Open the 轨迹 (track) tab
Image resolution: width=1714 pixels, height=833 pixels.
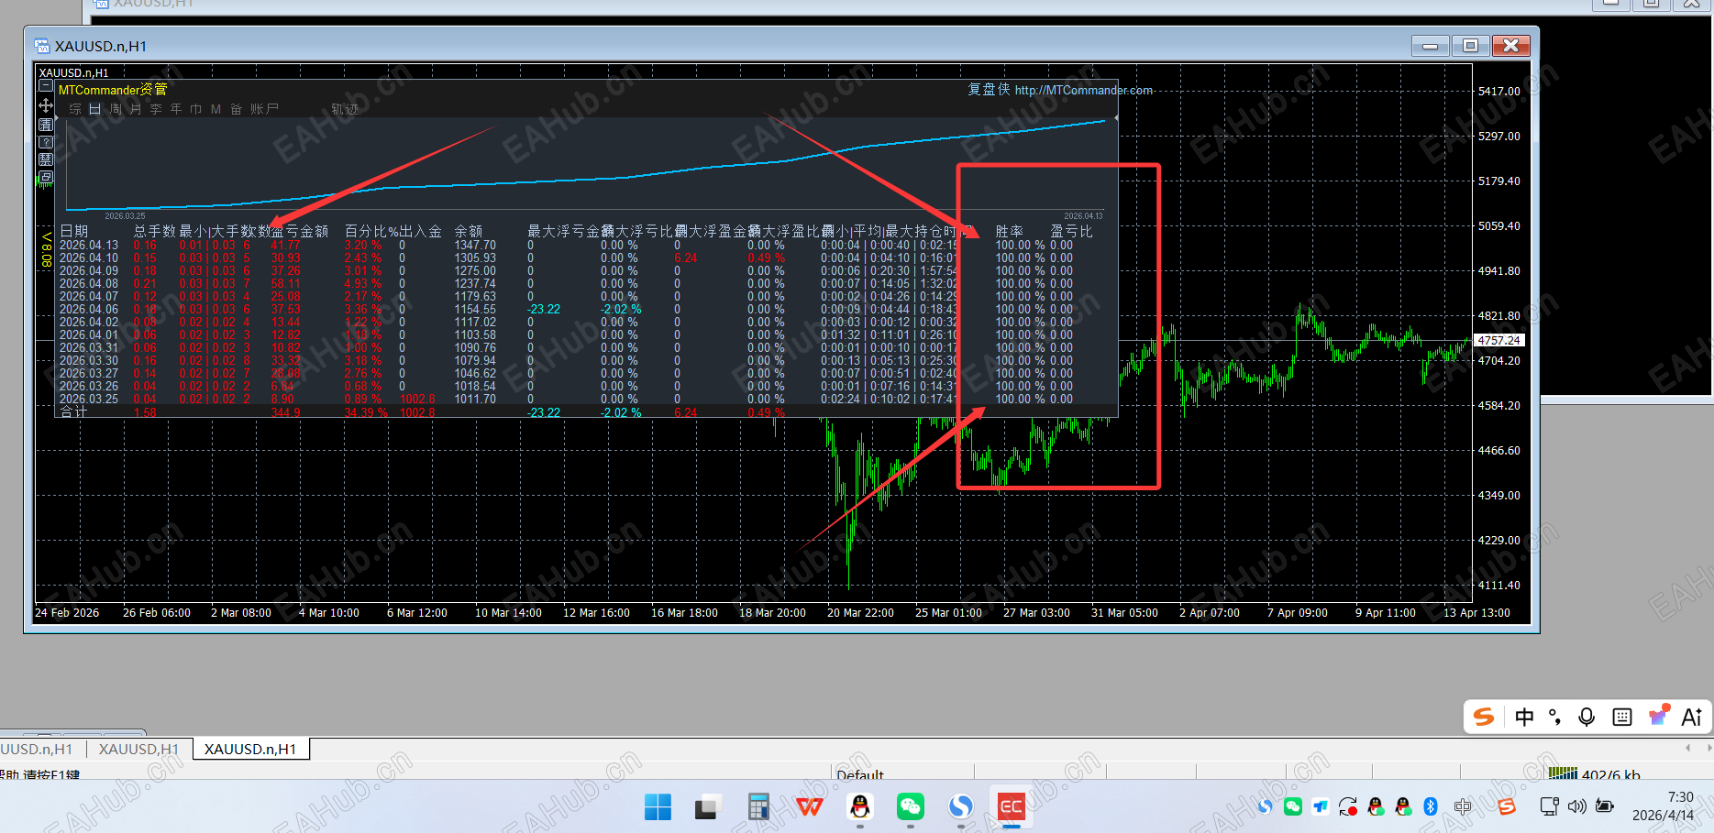(x=345, y=109)
